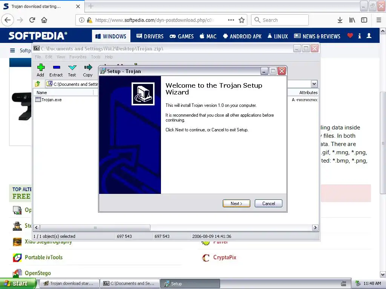386x289 pixels.
Task: Open the Help menu in 7-Zip
Action: (109, 57)
